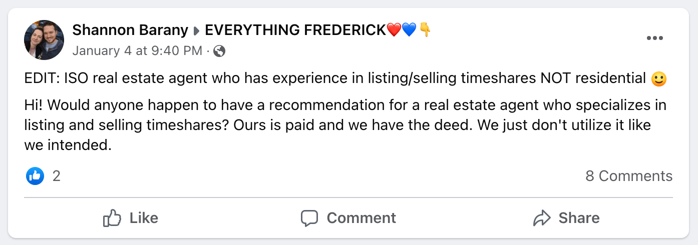Click the pointing-down hand emoji

425,30
